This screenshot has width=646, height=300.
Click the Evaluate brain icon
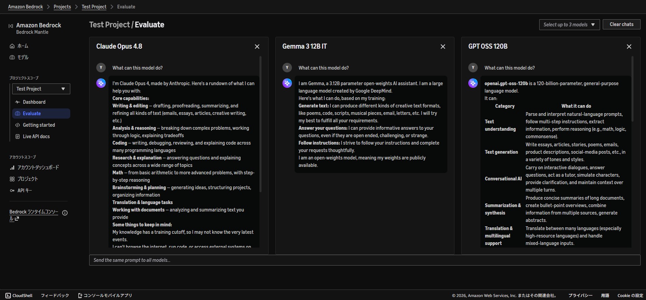[x=18, y=114]
